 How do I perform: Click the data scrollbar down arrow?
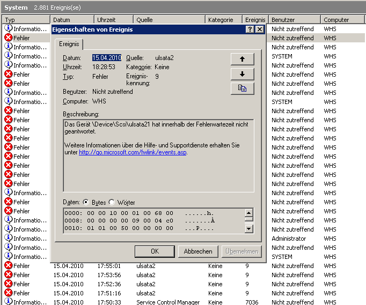pos(249,229)
